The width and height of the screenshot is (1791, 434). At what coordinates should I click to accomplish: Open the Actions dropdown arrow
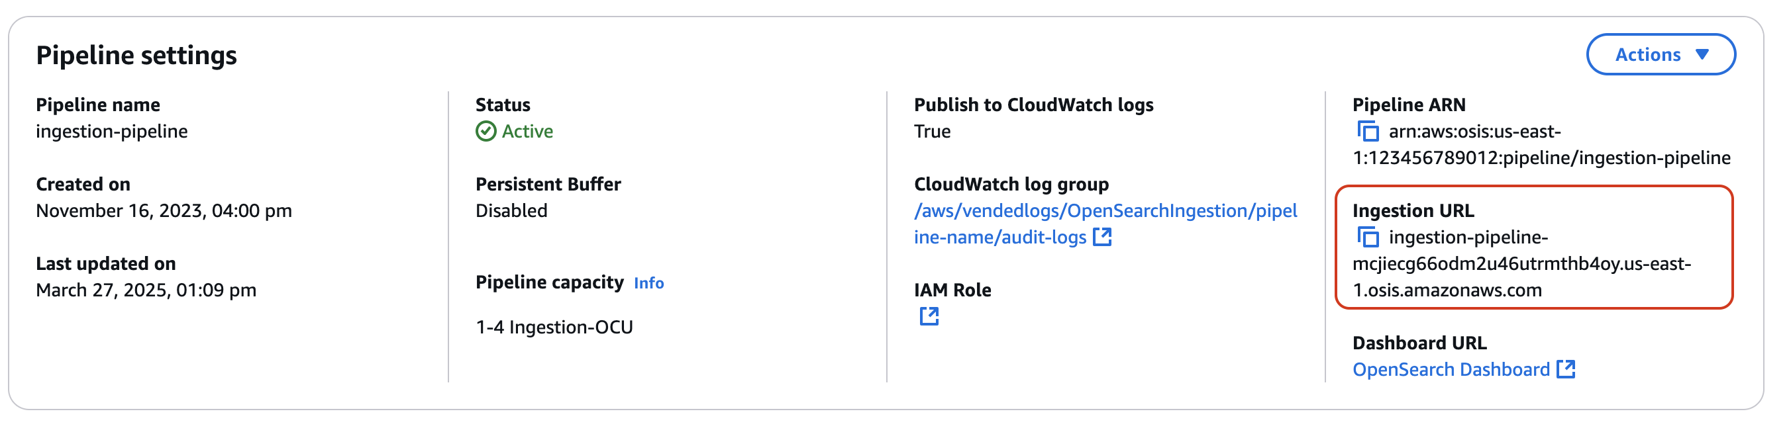tap(1702, 54)
